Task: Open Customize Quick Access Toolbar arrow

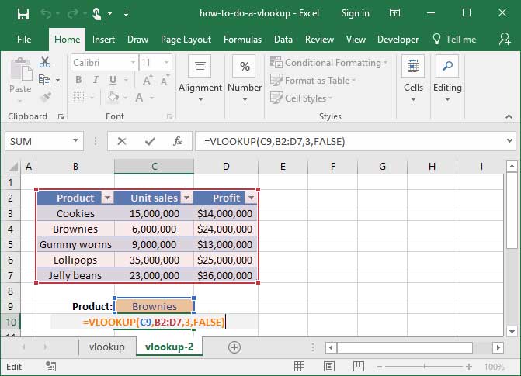Action: pos(126,14)
